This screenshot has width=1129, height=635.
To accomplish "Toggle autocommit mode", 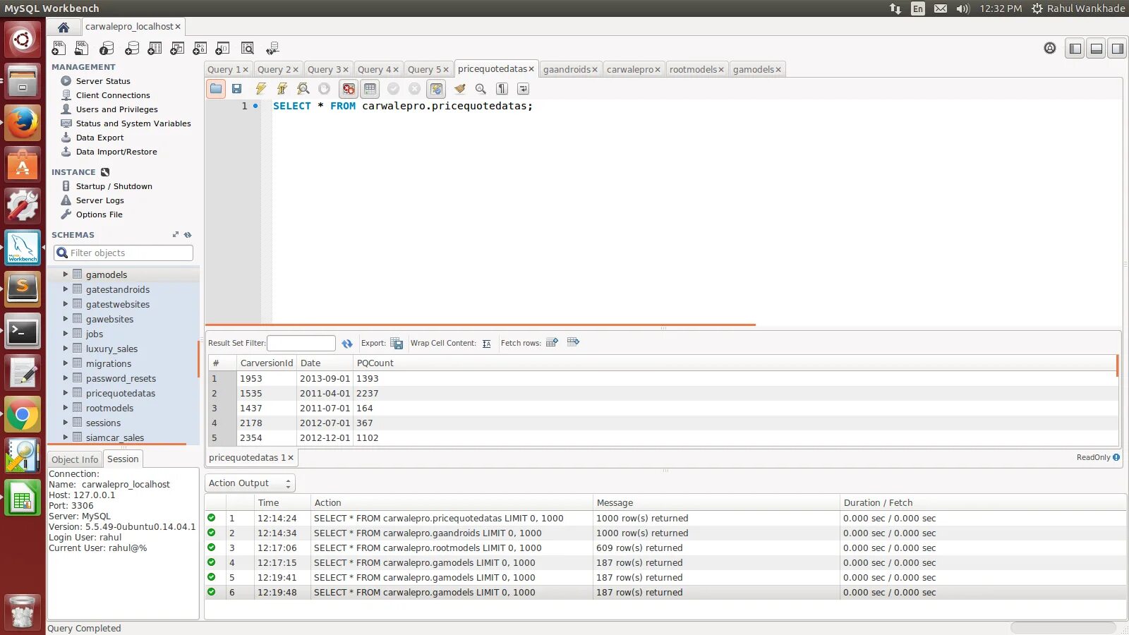I will point(436,89).
